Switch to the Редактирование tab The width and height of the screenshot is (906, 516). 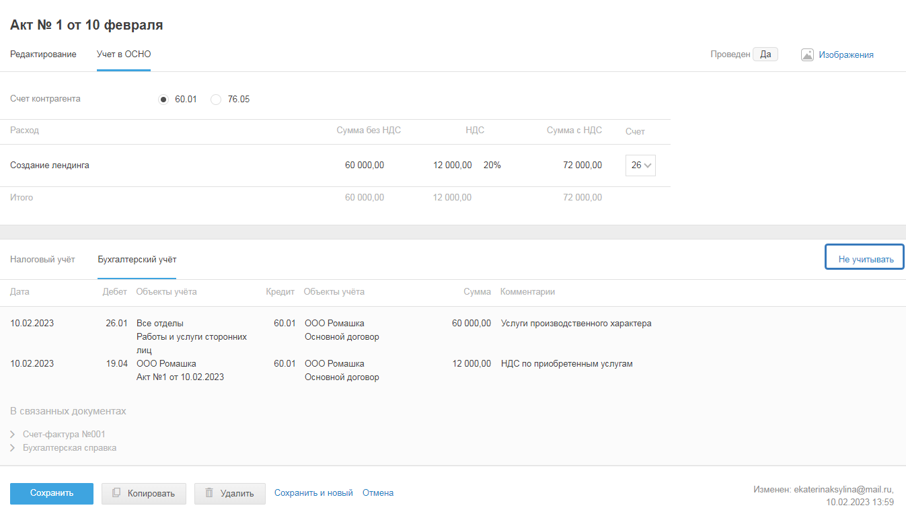click(x=43, y=54)
